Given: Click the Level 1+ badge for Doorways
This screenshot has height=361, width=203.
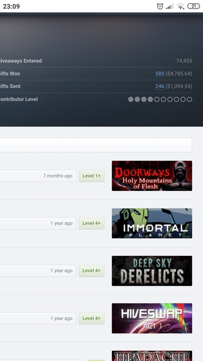Looking at the screenshot, I should (x=91, y=176).
